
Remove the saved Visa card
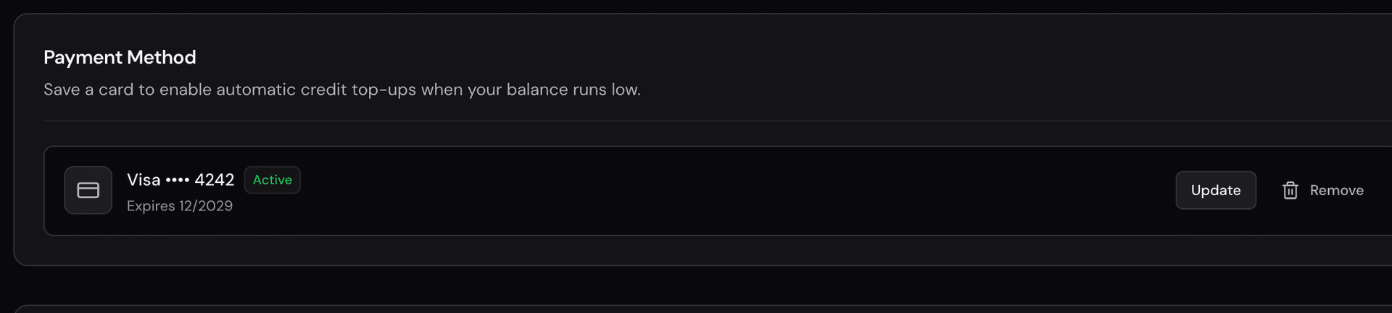(1322, 190)
